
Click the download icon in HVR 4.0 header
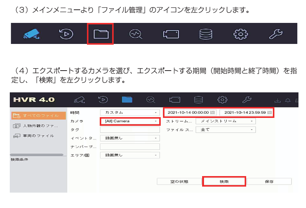pyautogui.click(x=278, y=100)
